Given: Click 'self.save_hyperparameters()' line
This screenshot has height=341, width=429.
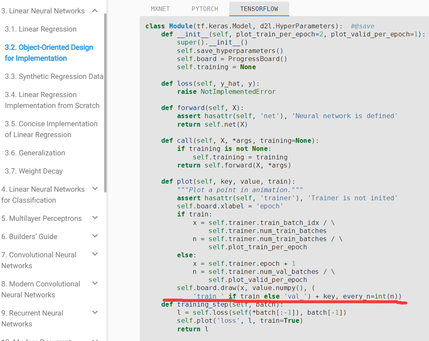Looking at the screenshot, I should [230, 51].
